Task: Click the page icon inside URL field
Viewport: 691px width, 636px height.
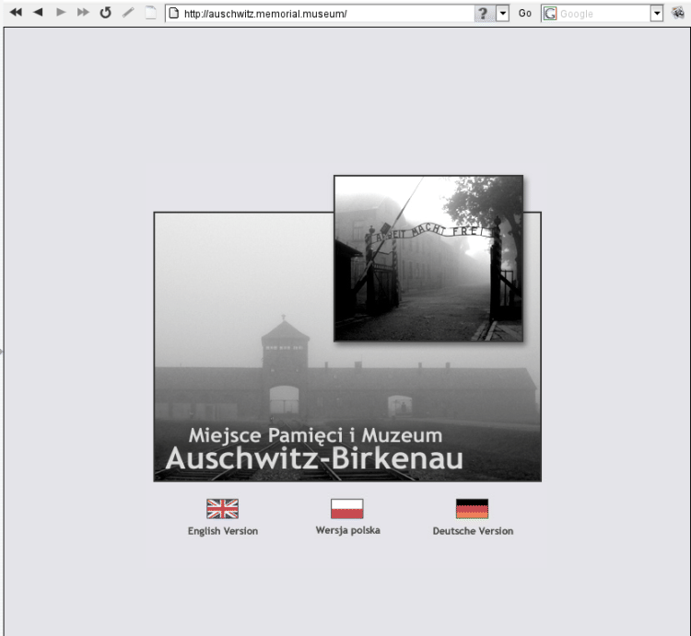Action: click(x=173, y=14)
